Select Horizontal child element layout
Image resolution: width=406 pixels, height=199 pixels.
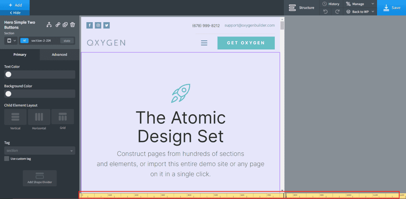pyautogui.click(x=39, y=117)
